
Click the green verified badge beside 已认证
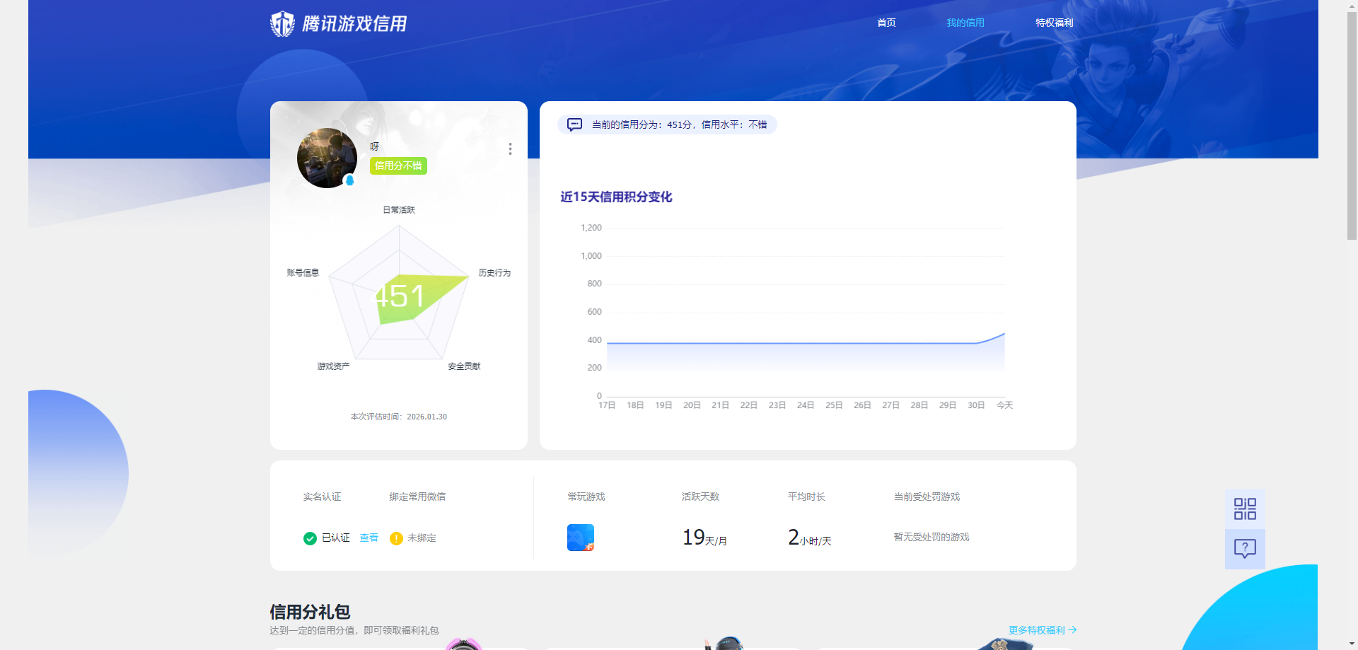click(x=310, y=538)
